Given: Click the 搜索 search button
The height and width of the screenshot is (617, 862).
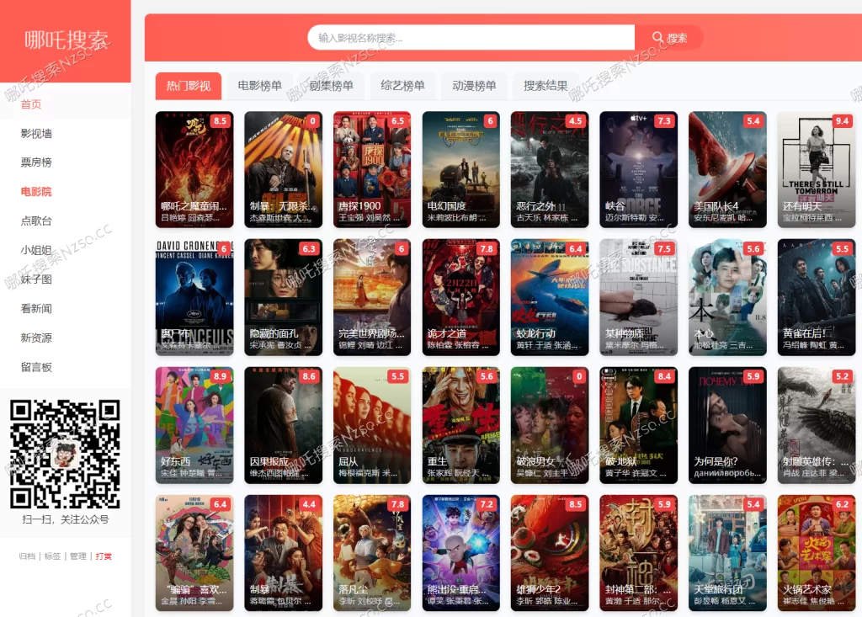Looking at the screenshot, I should click(x=668, y=37).
